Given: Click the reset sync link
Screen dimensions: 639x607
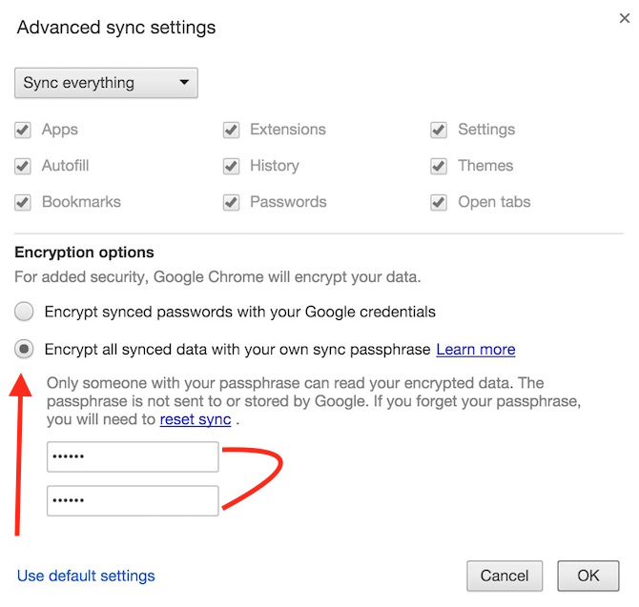Looking at the screenshot, I should pos(195,419).
